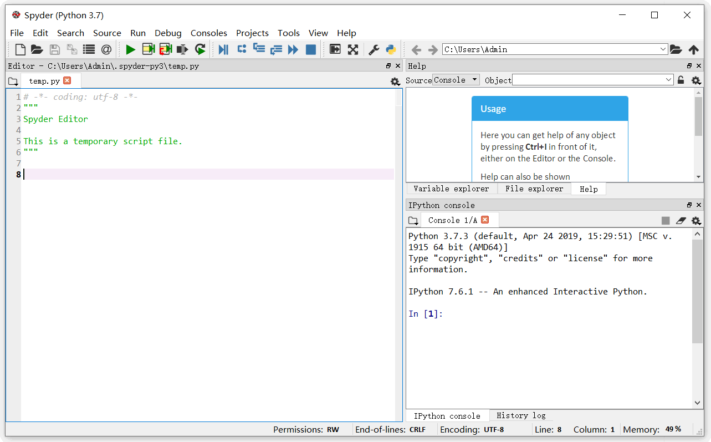The image size is (711, 442).
Task: Open file using the folder toolbar icon
Action: (x=37, y=49)
